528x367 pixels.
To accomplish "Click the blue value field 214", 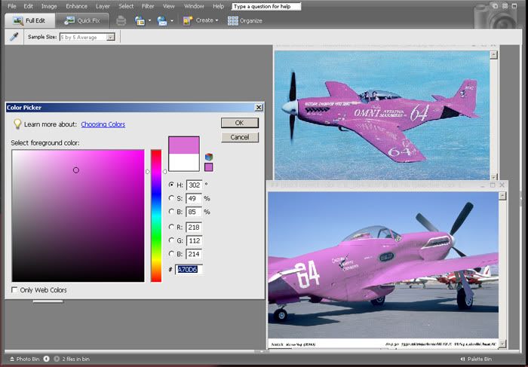I will tap(194, 254).
